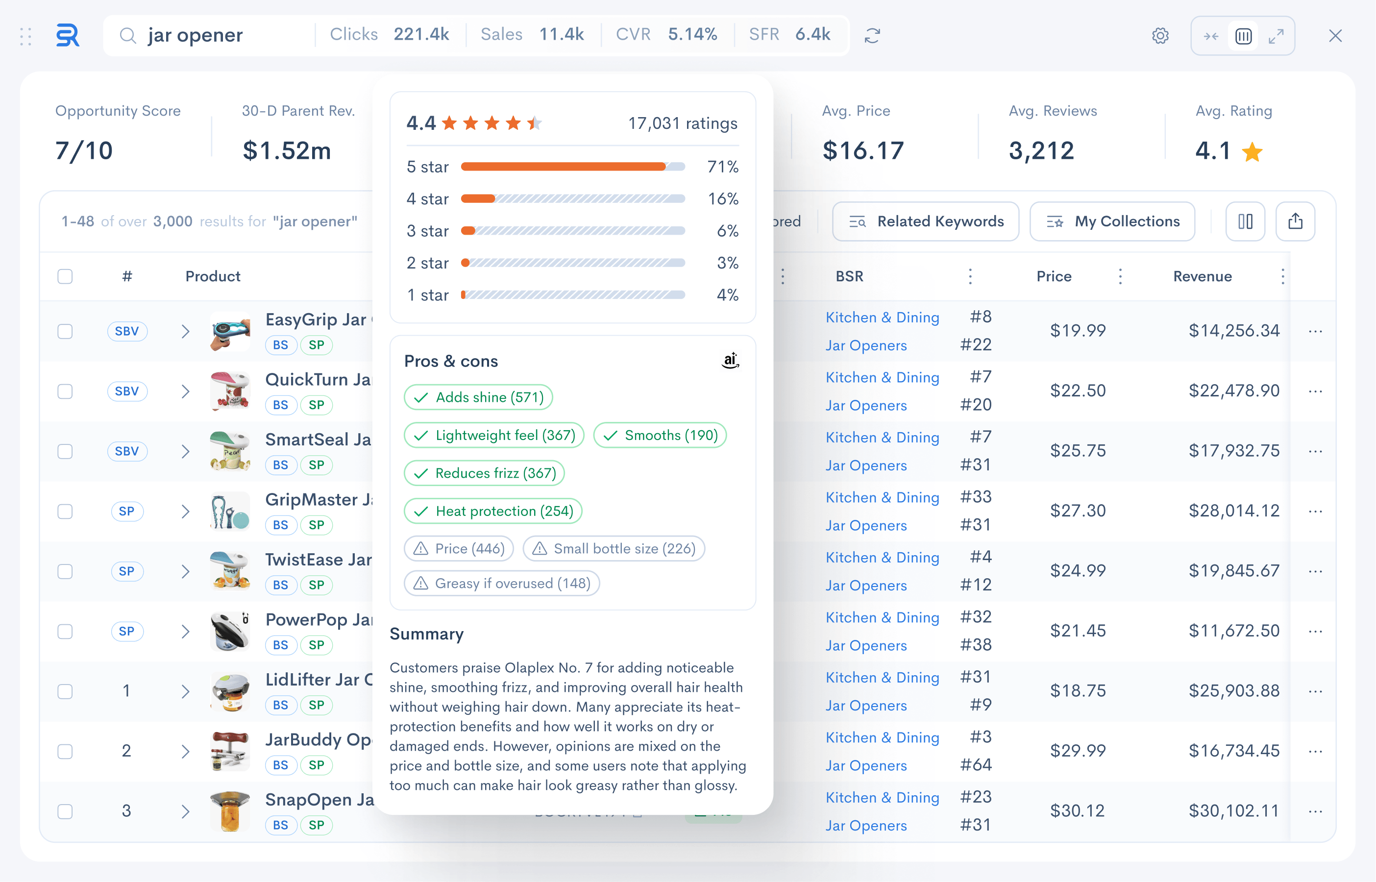This screenshot has width=1376, height=882.
Task: Open Related Keywords
Action: (925, 221)
